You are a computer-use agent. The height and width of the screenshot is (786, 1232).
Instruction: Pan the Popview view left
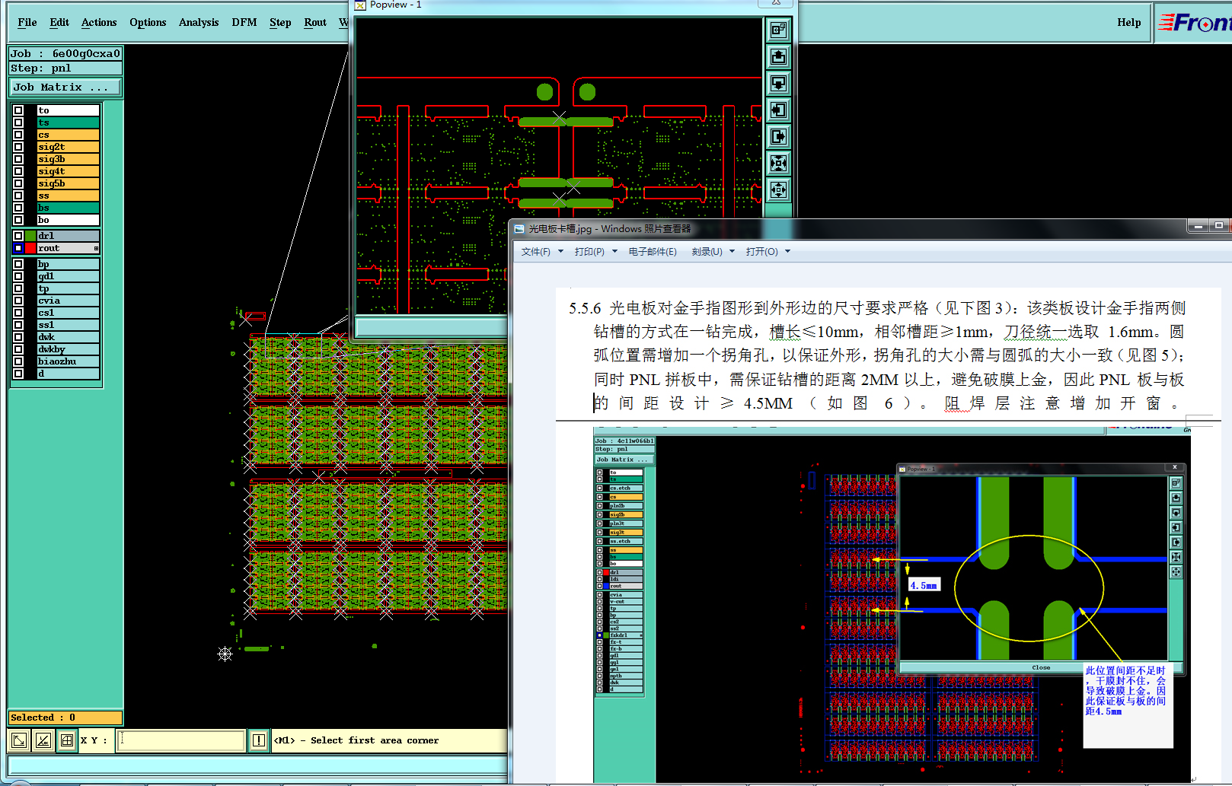pos(778,110)
